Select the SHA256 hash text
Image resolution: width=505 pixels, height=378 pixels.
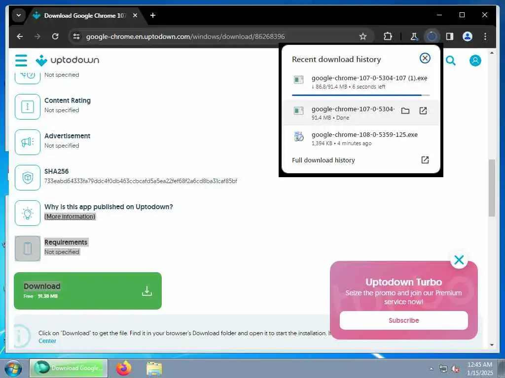click(141, 181)
